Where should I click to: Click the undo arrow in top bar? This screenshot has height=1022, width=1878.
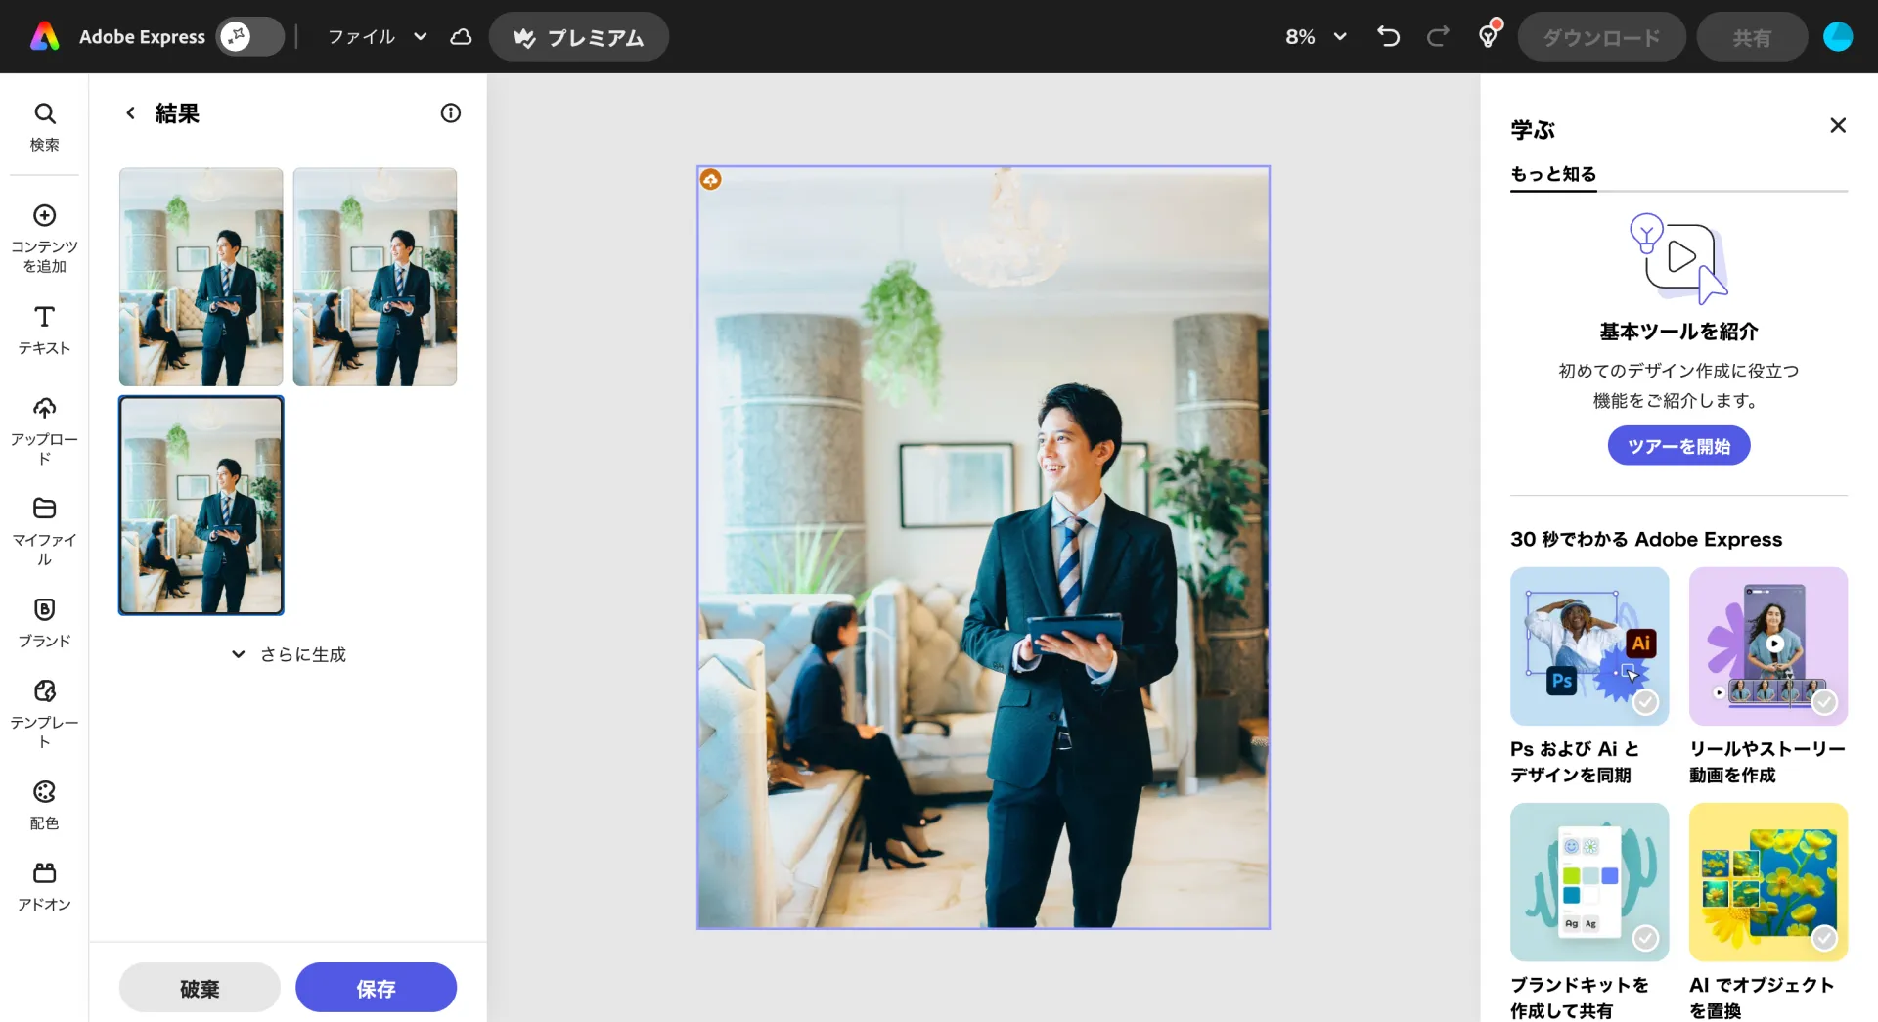click(x=1388, y=37)
